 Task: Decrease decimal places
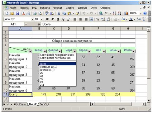pos(108,19)
